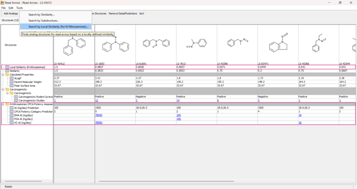This screenshot has width=357, height=189.
Task: Click the N-Nitrosamines CPCA Potency folder icon
Action: 7,104
